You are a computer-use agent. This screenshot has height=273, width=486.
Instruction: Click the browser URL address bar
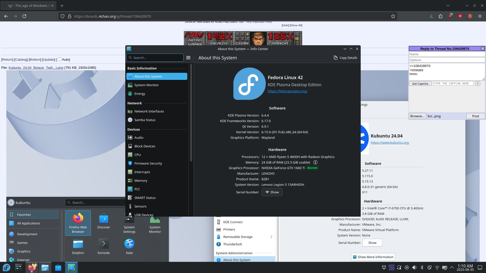coord(228,16)
